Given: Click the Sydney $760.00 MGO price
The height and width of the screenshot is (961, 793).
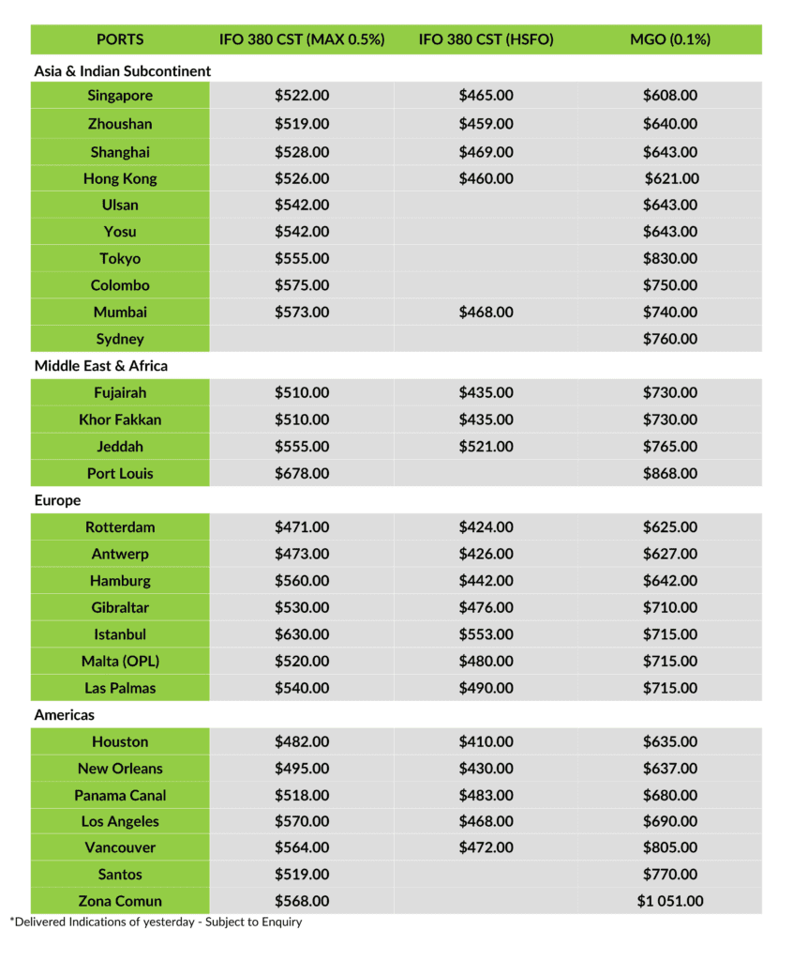Looking at the screenshot, I should [670, 339].
